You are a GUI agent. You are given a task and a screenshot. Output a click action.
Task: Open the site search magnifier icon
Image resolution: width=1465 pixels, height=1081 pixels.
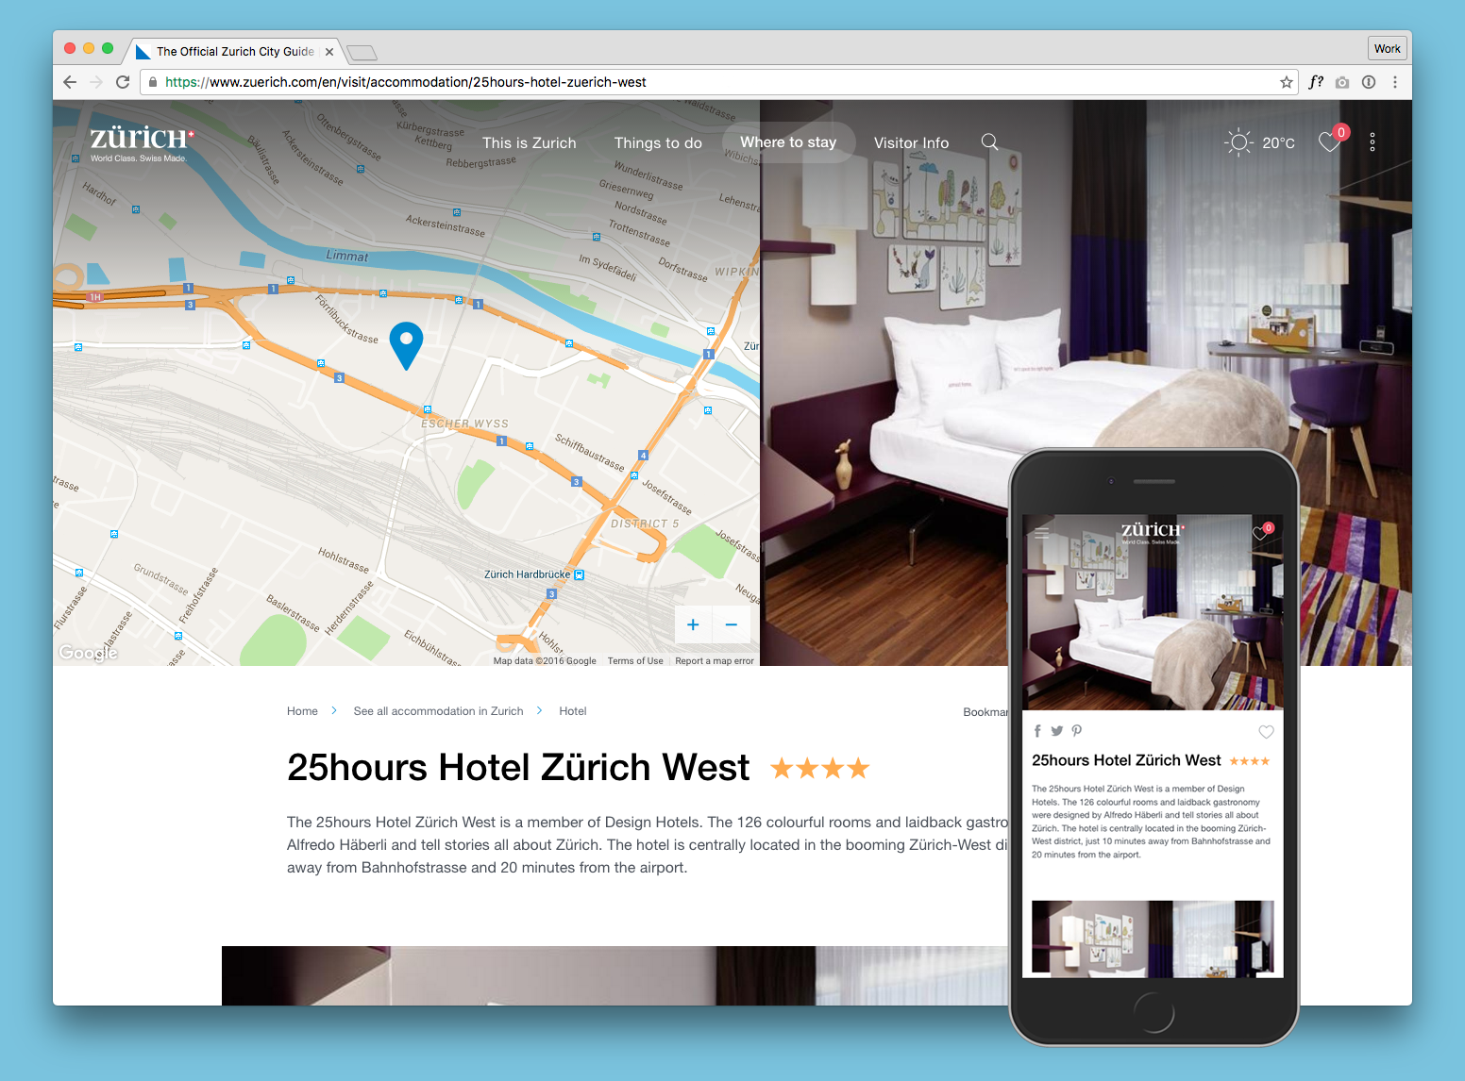click(x=989, y=141)
